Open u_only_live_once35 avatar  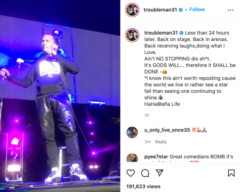132,132
